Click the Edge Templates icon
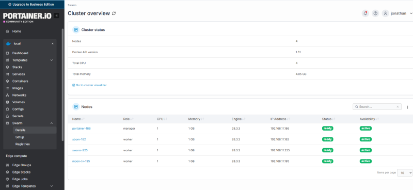This screenshot has height=190, width=413. tap(7, 186)
